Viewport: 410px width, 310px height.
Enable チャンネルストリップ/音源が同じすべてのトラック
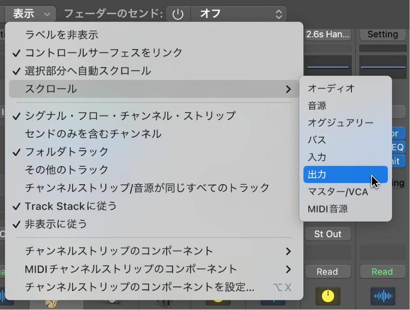154,188
